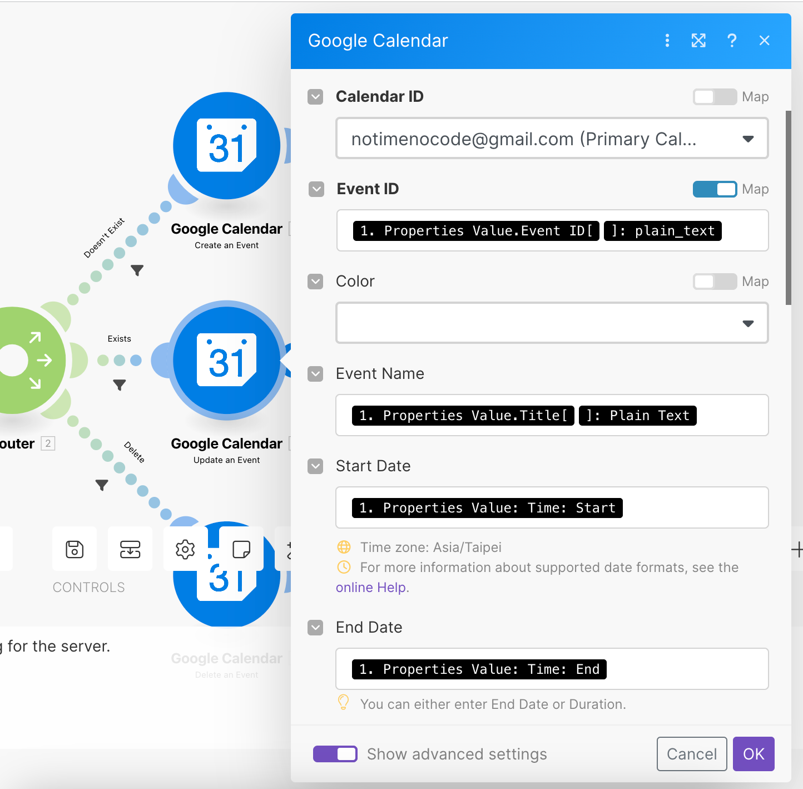Screen dimensions: 803x789
Task: Disable the Map toggle for Event ID
Action: [x=714, y=189]
